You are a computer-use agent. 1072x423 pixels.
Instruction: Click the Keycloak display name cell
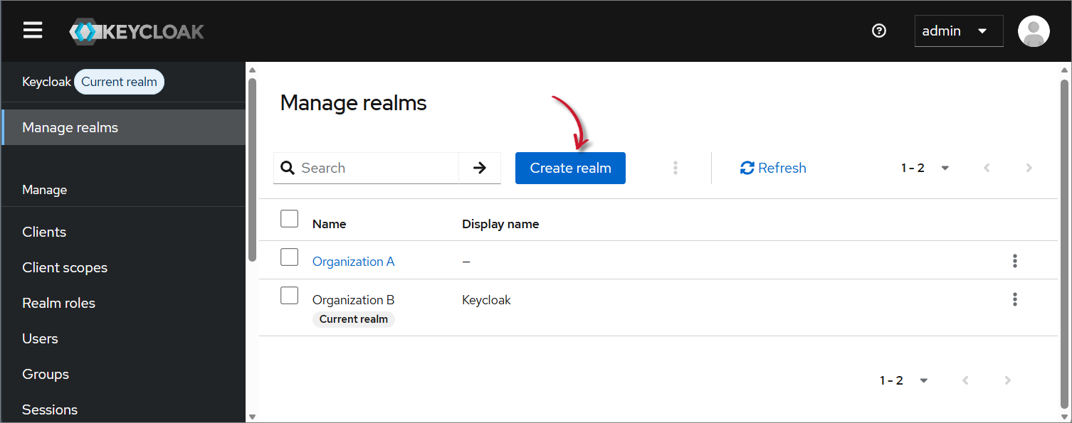point(486,300)
